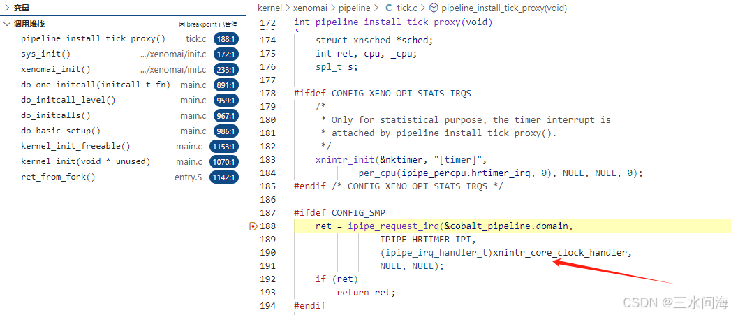
Task: Open the kernel breadcrumb segment
Action: click(x=269, y=8)
